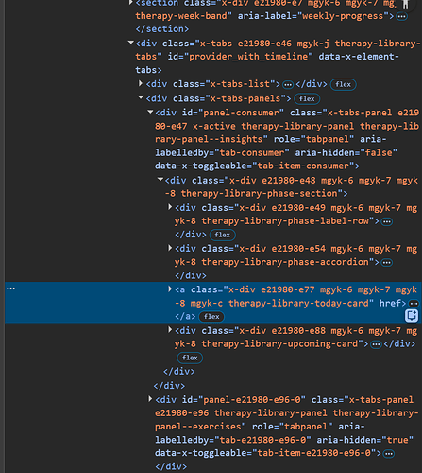
Task: Toggle flex badge on x-tabs-panels div
Action: [307, 99]
